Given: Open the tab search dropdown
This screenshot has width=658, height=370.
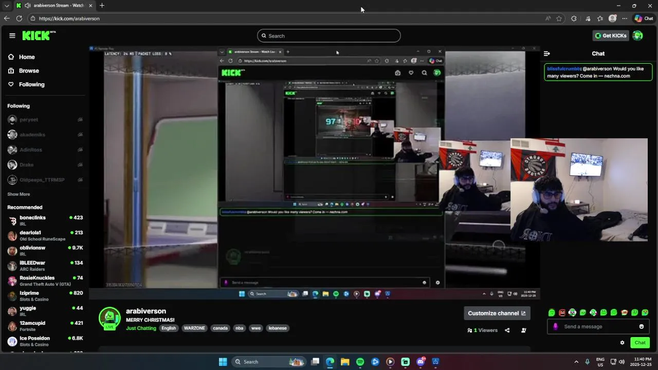Looking at the screenshot, I should (7, 6).
